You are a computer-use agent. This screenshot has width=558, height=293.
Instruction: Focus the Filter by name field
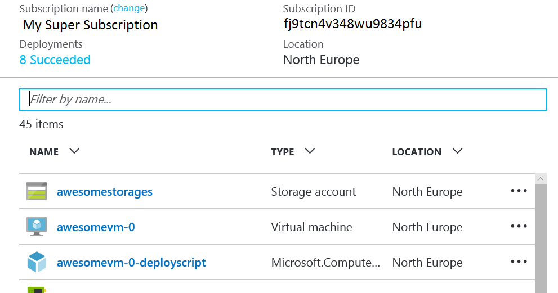coord(283,100)
